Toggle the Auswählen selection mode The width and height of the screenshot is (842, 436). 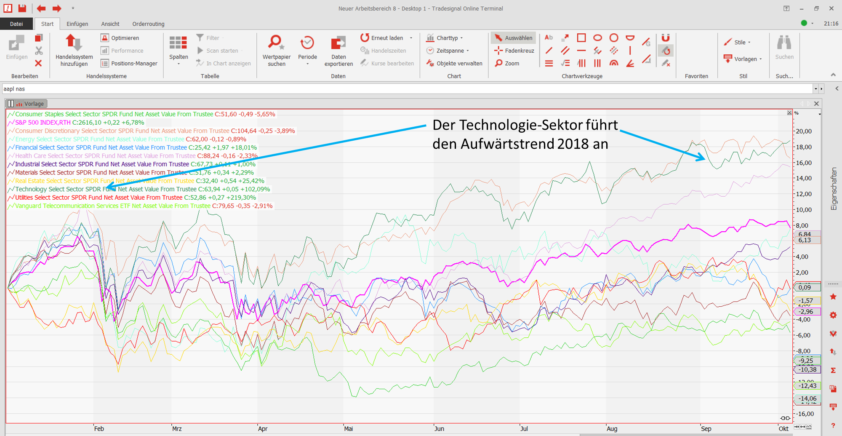pyautogui.click(x=513, y=38)
